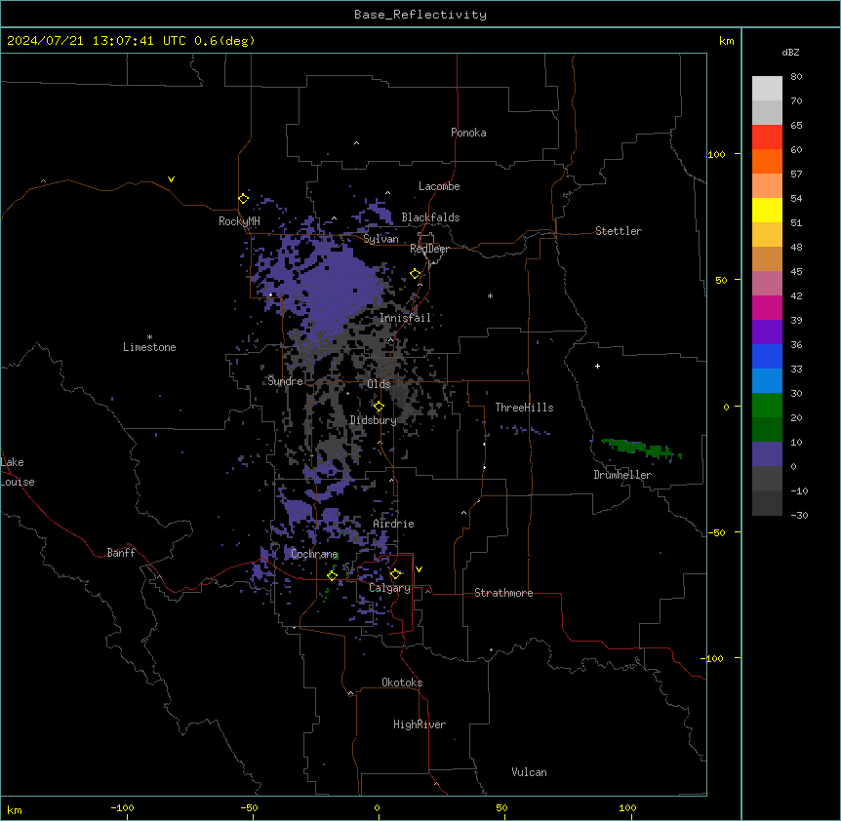Select the bright yellow 51-54 dBZ swatch
The height and width of the screenshot is (821, 841).
767,210
